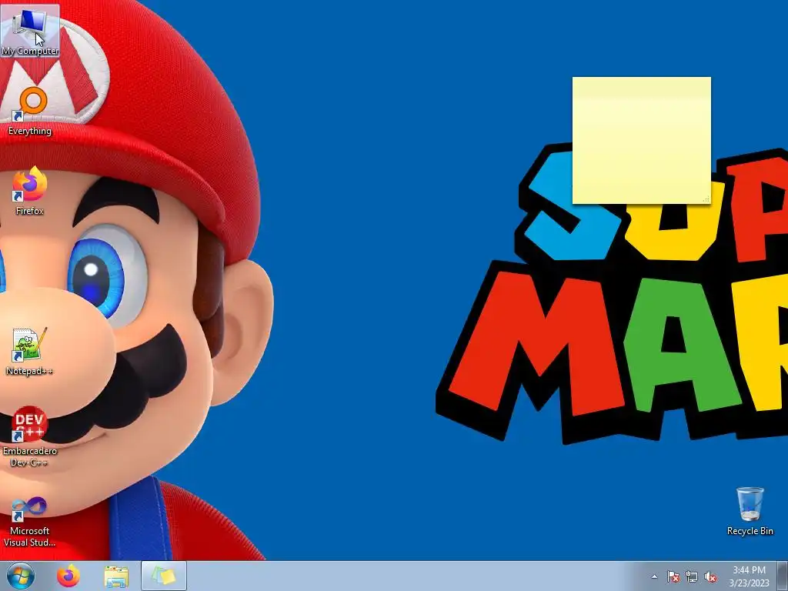Open Windows Explorer from the taskbar
Viewport: 788px width, 591px height.
(x=116, y=576)
